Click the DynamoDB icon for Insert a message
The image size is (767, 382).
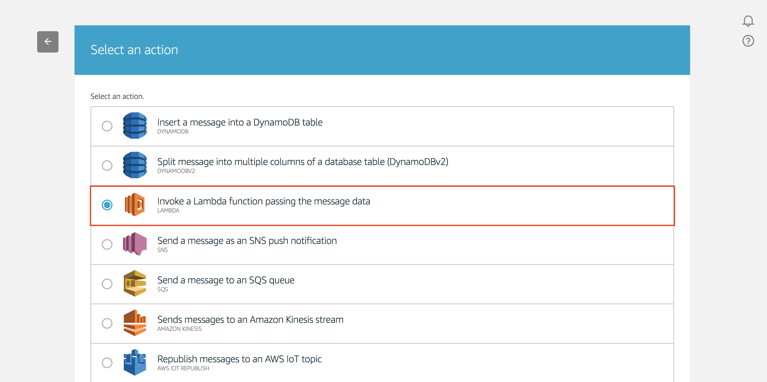pos(135,126)
